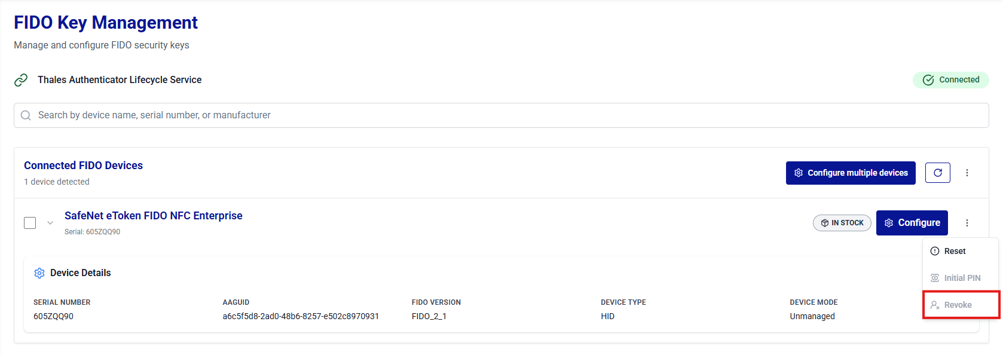
Task: Click the Connected status badge
Action: coord(950,80)
